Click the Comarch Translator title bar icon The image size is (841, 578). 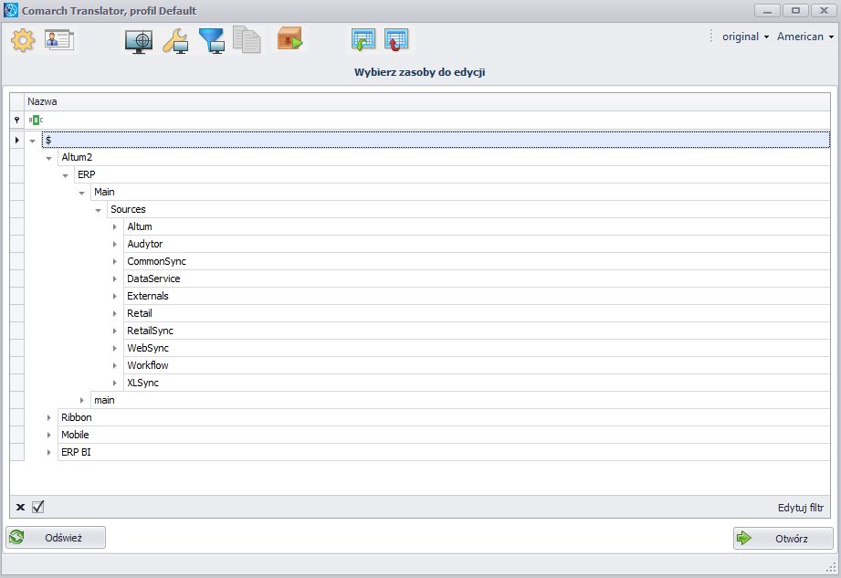point(11,10)
